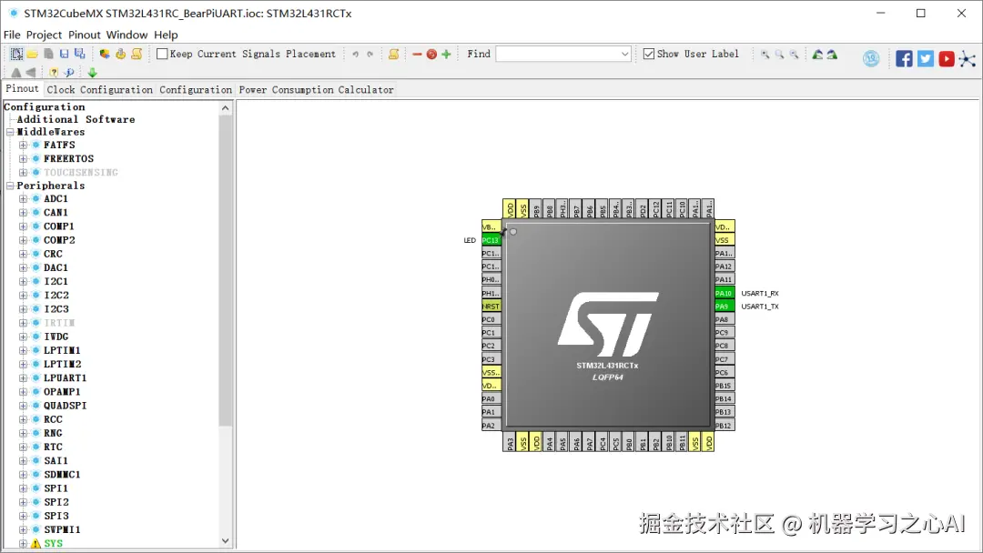Select the green PA10 pin
Screen dimensions: 983x553
click(x=725, y=293)
